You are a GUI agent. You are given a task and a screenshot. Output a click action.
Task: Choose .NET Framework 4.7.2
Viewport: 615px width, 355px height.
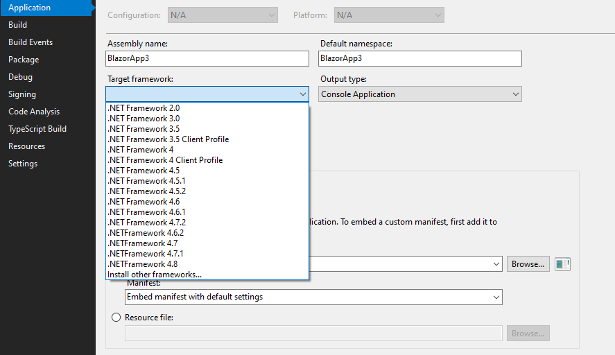[x=207, y=223]
